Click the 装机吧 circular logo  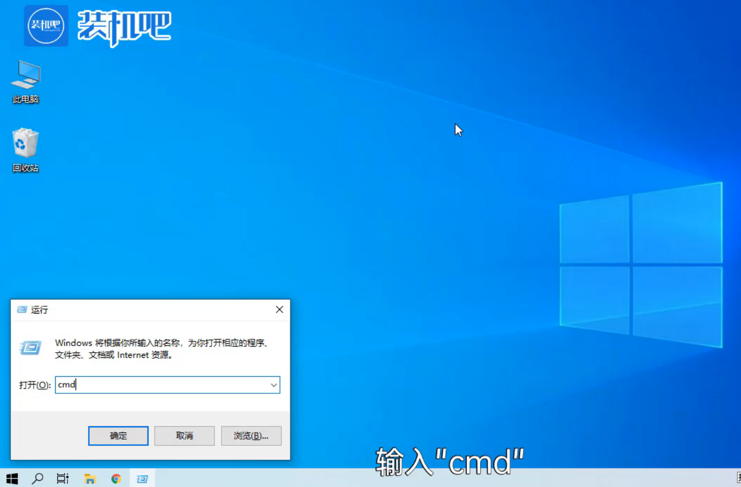click(46, 26)
